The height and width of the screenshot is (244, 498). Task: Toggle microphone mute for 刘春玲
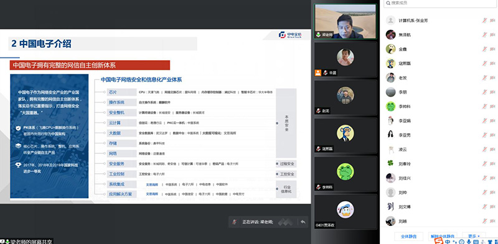(x=485, y=164)
